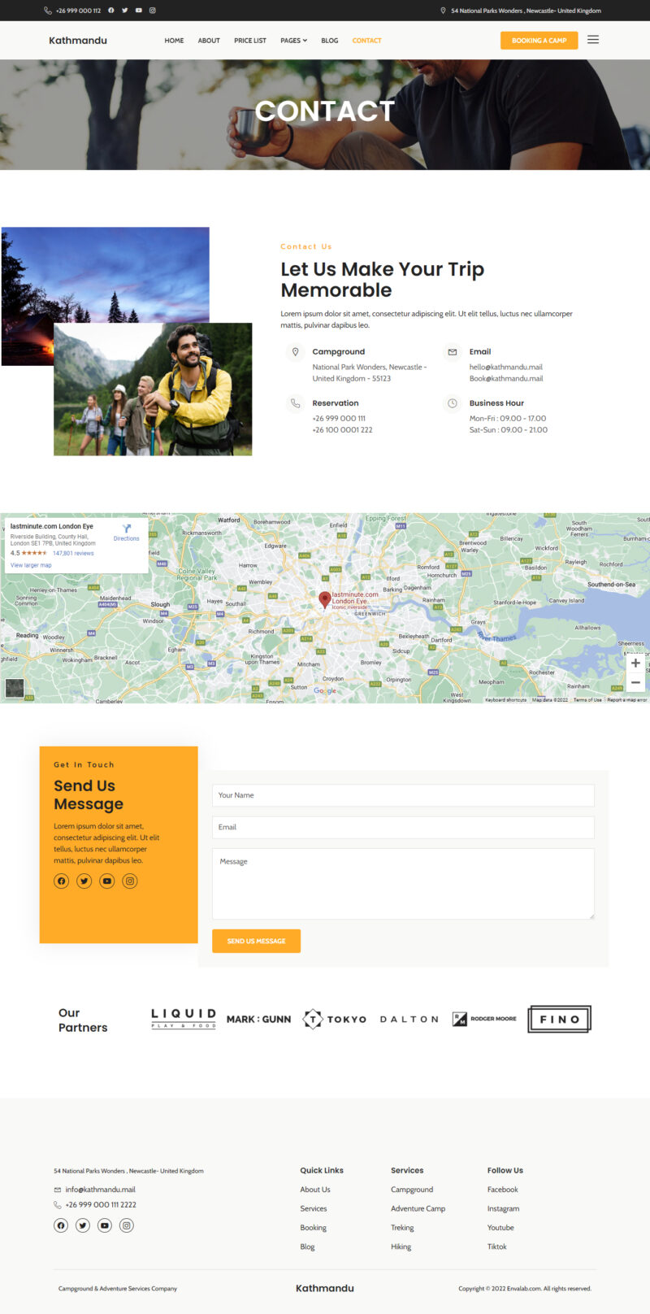Submit with Send Us Message button
The image size is (650, 1314).
[256, 941]
